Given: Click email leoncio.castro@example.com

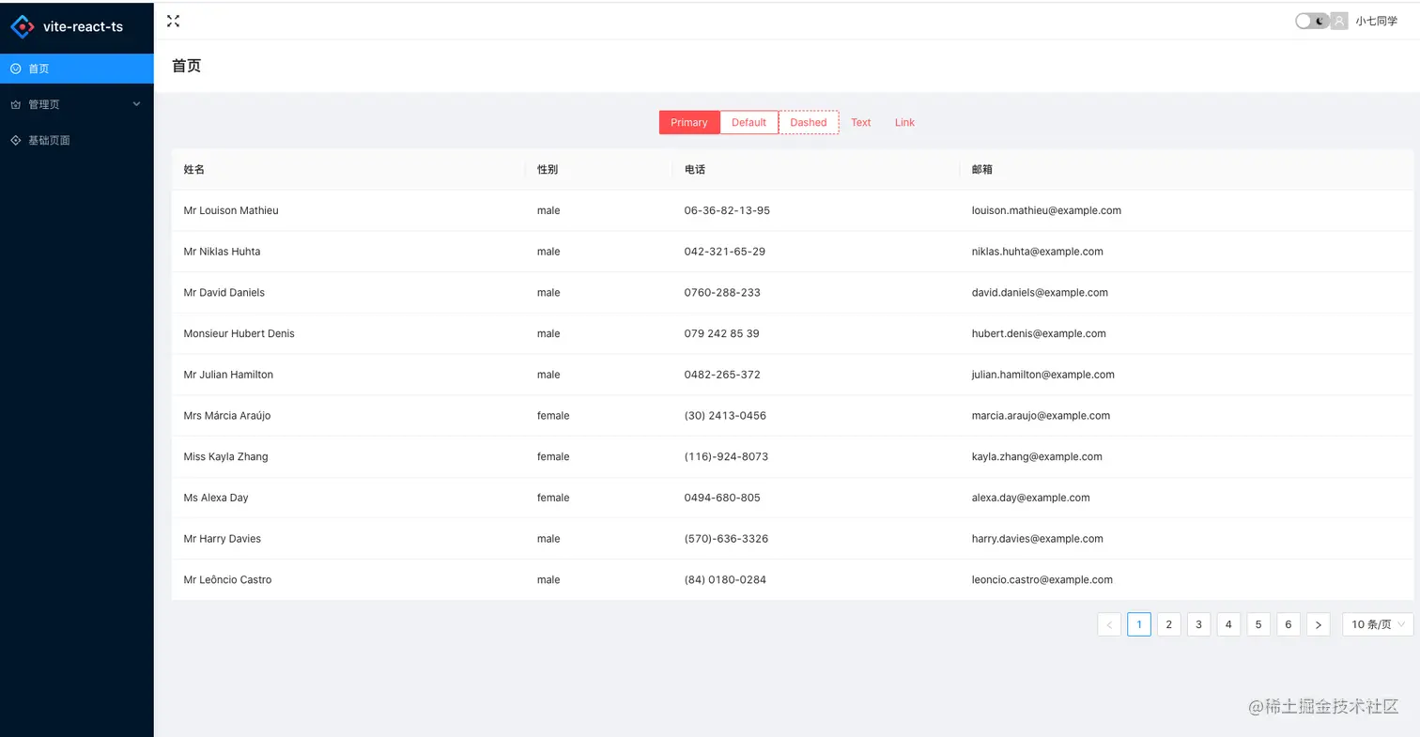Looking at the screenshot, I should [x=1042, y=580].
